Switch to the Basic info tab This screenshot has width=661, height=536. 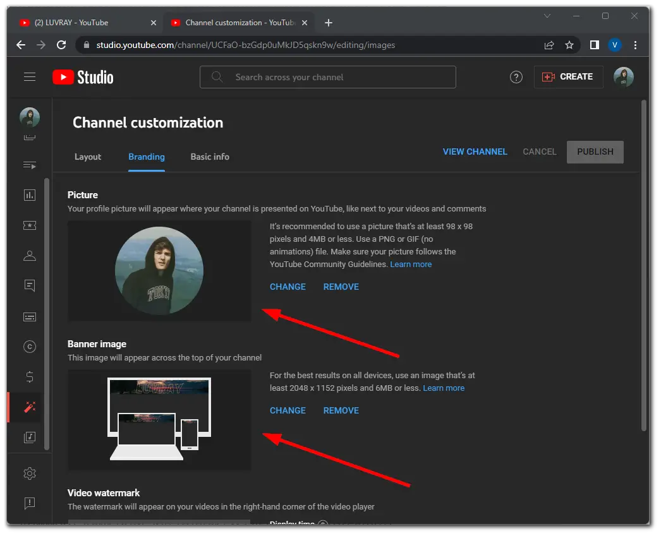[x=210, y=157]
